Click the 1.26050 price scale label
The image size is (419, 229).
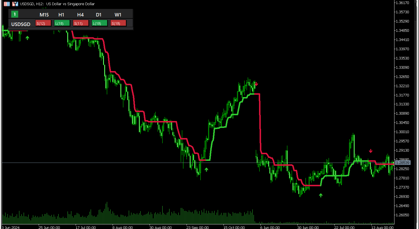tap(403, 215)
